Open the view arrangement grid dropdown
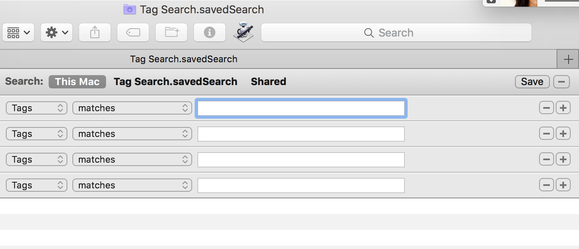The image size is (579, 249). (x=18, y=32)
